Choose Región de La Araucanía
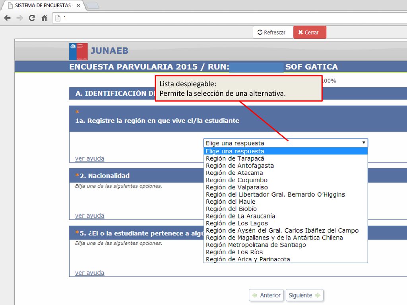The height and width of the screenshot is (305, 407). 285,216
